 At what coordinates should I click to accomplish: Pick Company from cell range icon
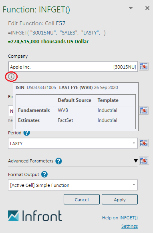pyautogui.click(x=144, y=66)
